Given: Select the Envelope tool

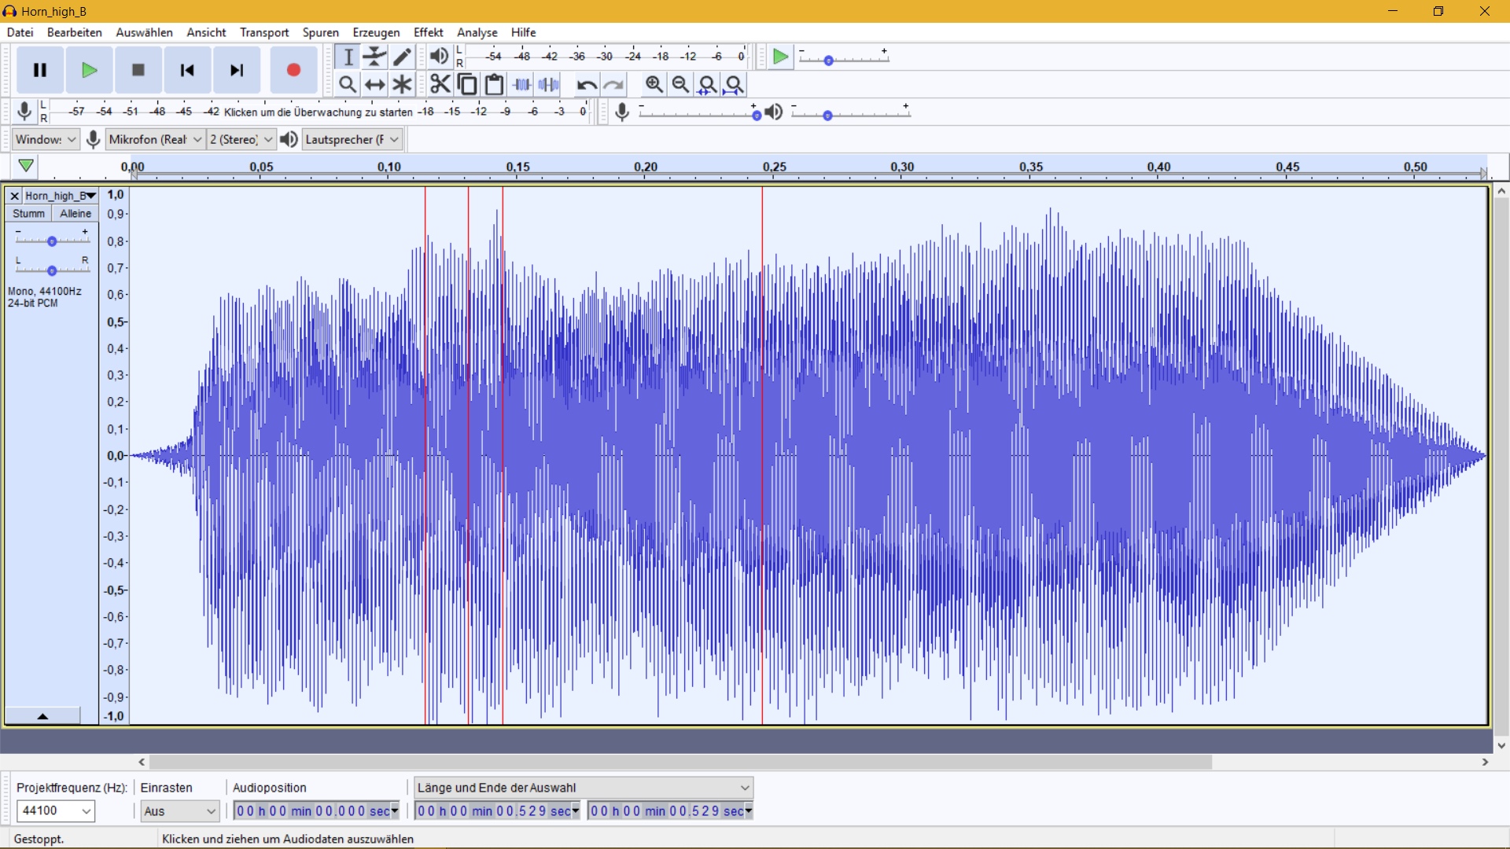Looking at the screenshot, I should (375, 57).
